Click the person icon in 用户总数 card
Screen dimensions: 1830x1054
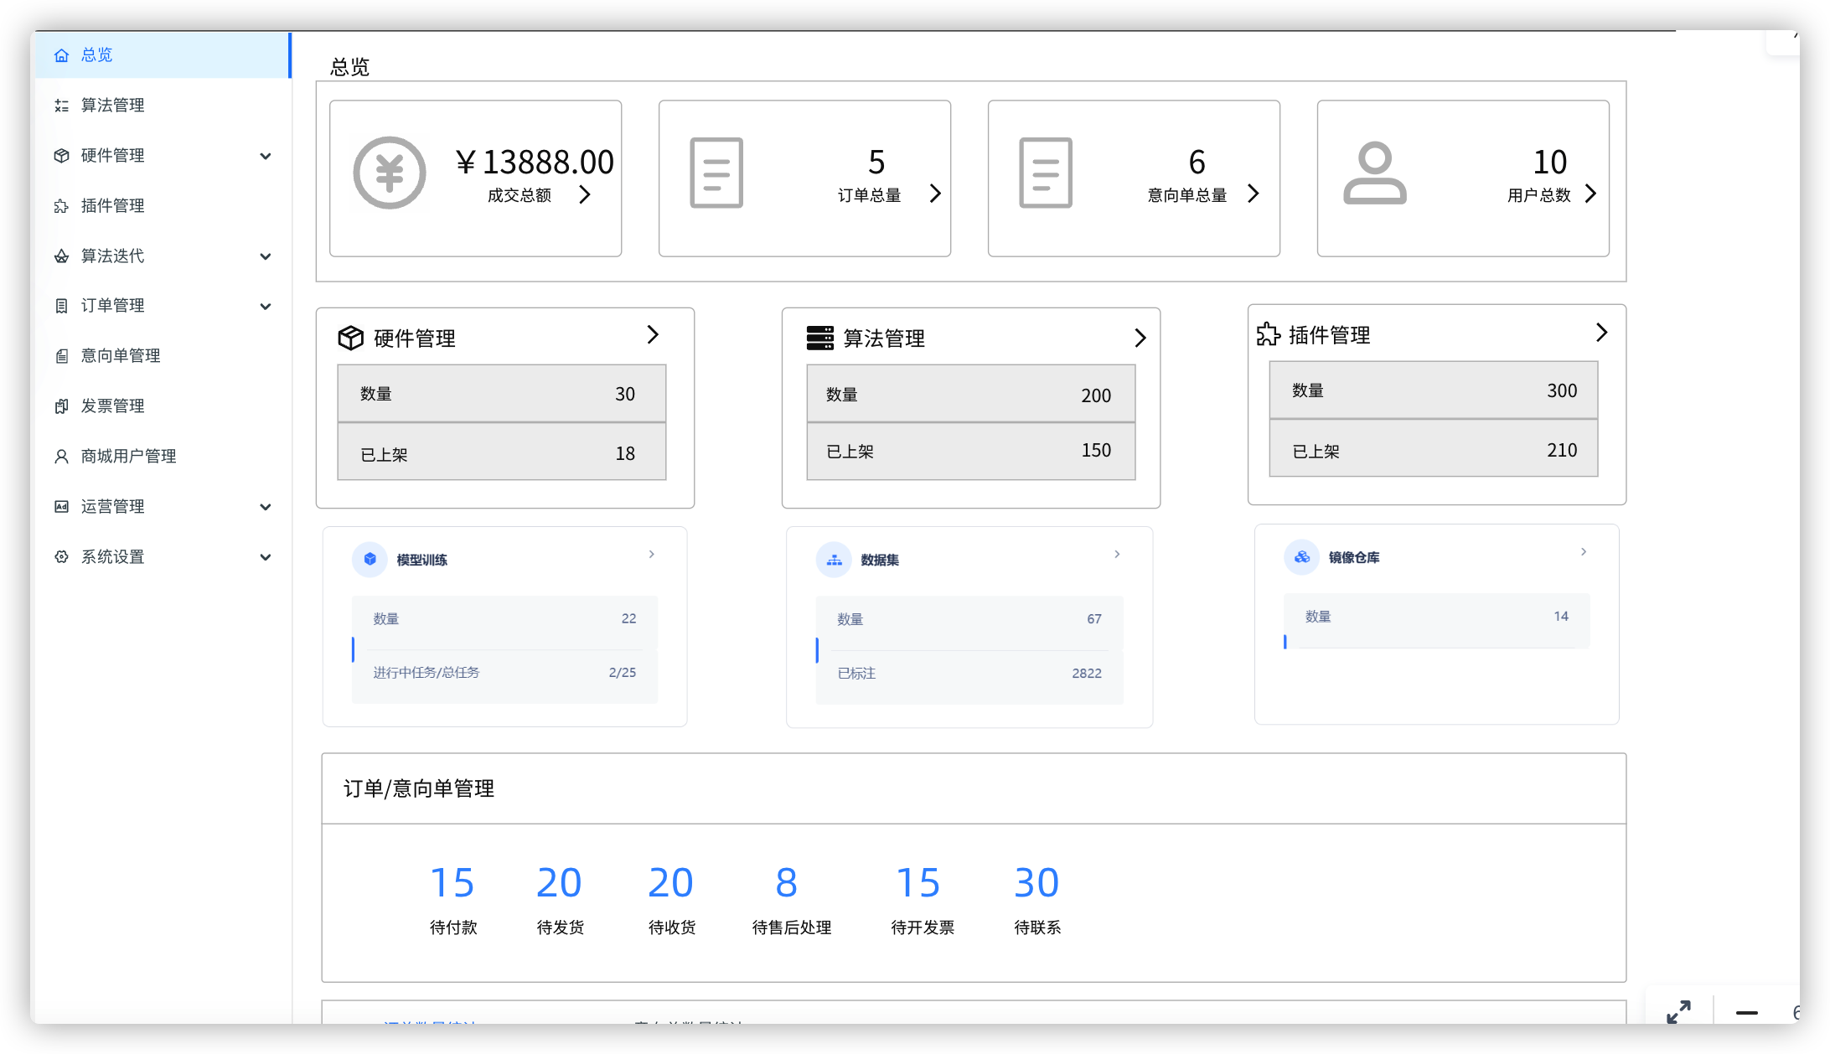click(x=1375, y=173)
